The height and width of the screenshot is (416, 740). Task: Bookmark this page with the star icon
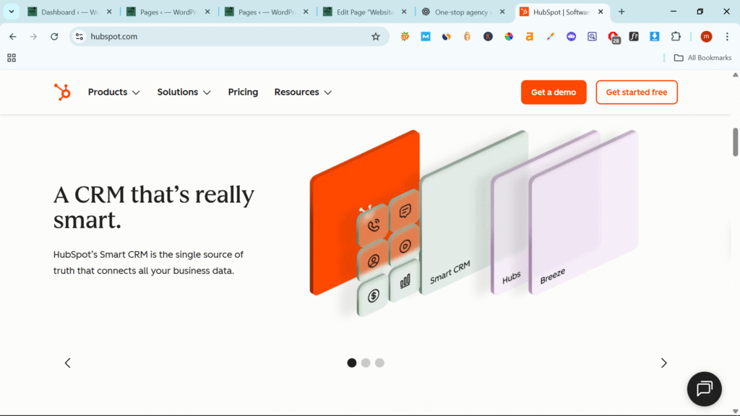pyautogui.click(x=376, y=37)
